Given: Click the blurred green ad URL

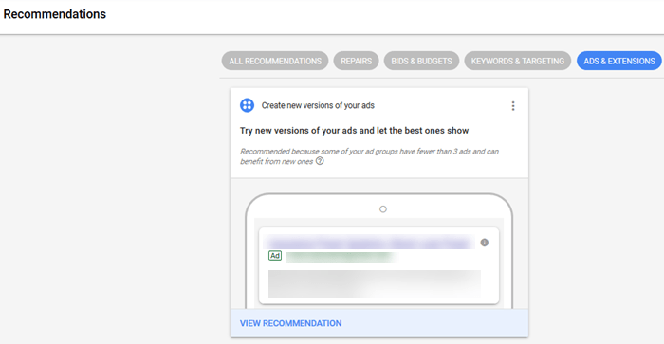Looking at the screenshot, I should [x=341, y=257].
